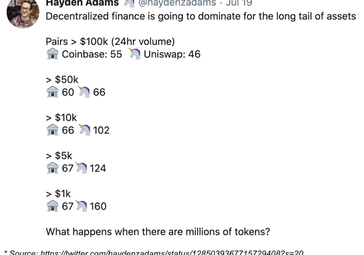364x255 pixels.
Task: Click the tweet's first line about decentralized finance
Action: pyautogui.click(x=201, y=16)
